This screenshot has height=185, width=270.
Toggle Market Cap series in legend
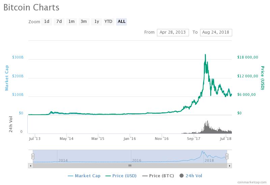click(84, 176)
